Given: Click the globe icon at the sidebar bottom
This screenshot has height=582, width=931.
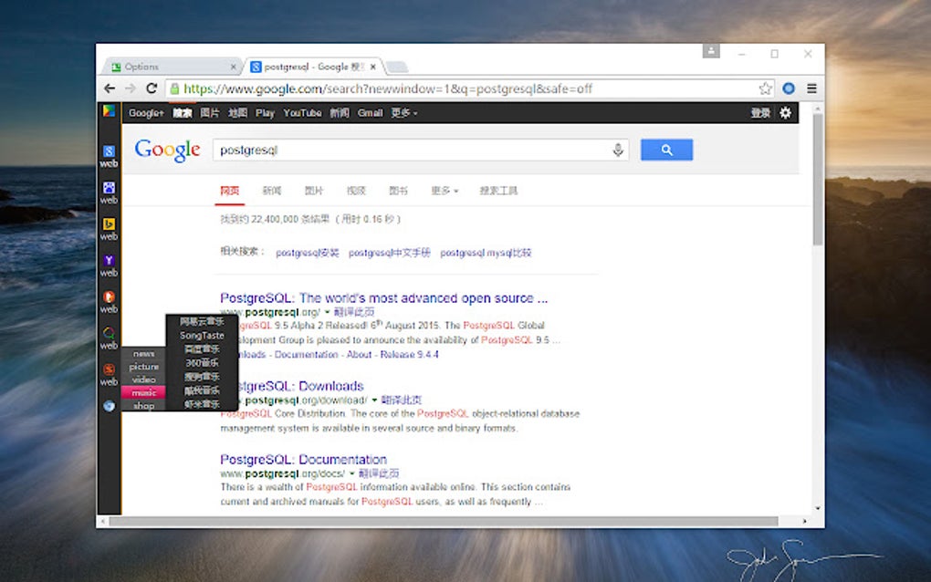Looking at the screenshot, I should [108, 404].
